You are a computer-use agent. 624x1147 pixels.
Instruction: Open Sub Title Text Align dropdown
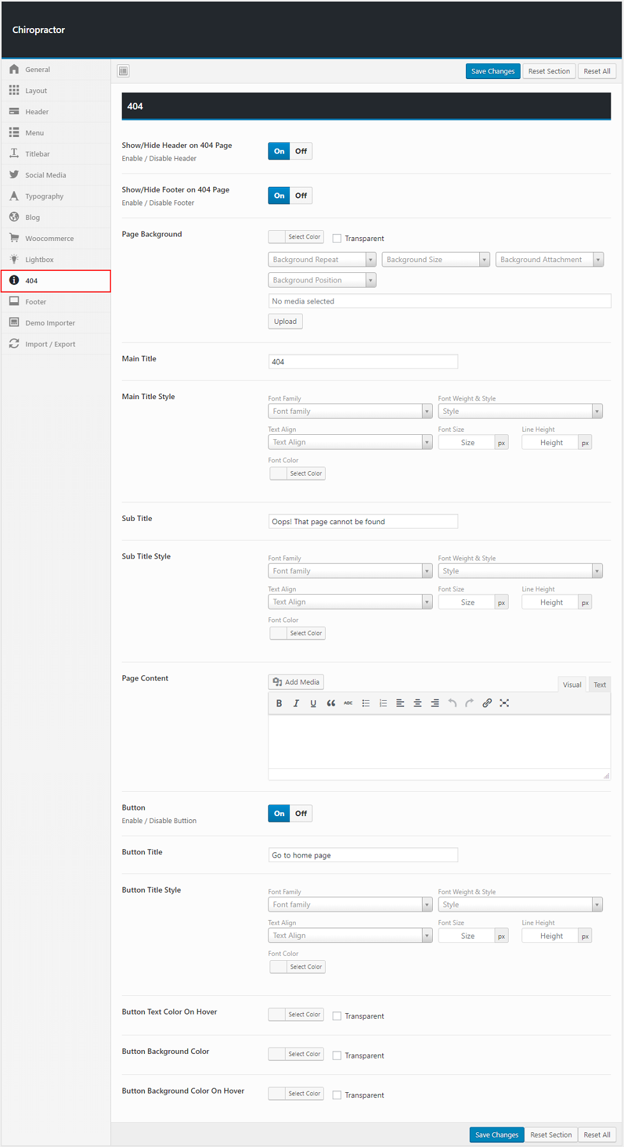click(350, 602)
